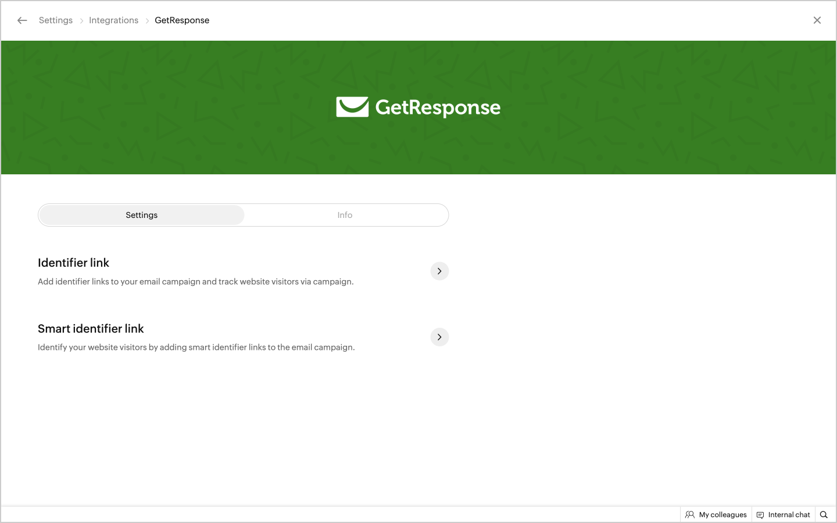837x523 pixels.
Task: Navigate to Integrations in the breadcrumb
Action: point(113,20)
